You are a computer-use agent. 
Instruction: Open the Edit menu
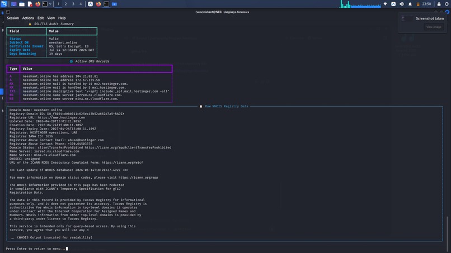point(40,18)
